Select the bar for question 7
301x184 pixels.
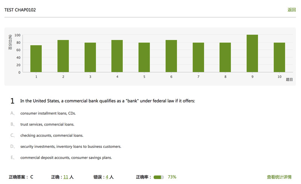[x=198, y=57]
